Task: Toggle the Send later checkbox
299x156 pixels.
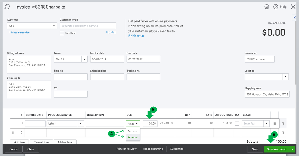Action: point(62,33)
